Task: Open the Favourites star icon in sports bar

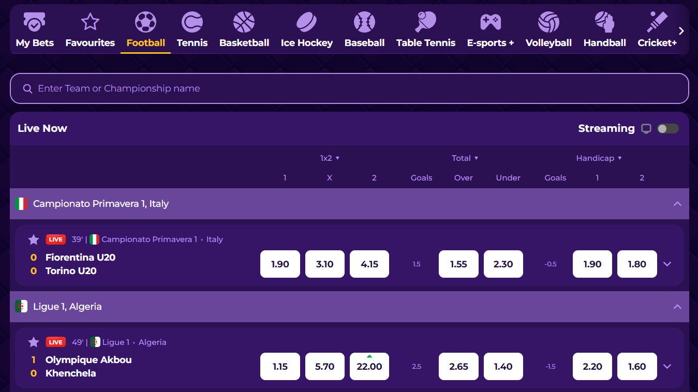Action: pyautogui.click(x=90, y=22)
